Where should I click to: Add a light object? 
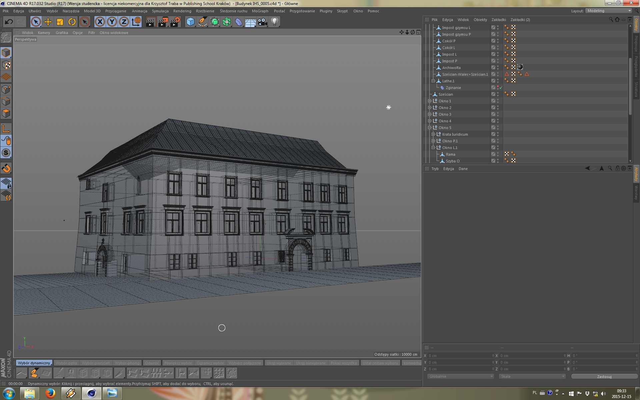pyautogui.click(x=275, y=22)
